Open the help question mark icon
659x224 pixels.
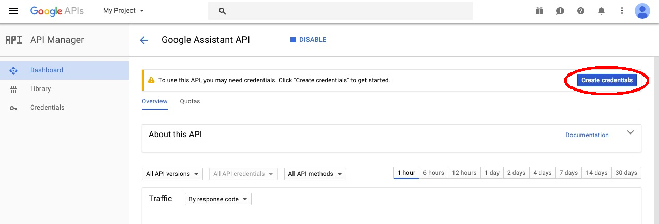pos(581,11)
